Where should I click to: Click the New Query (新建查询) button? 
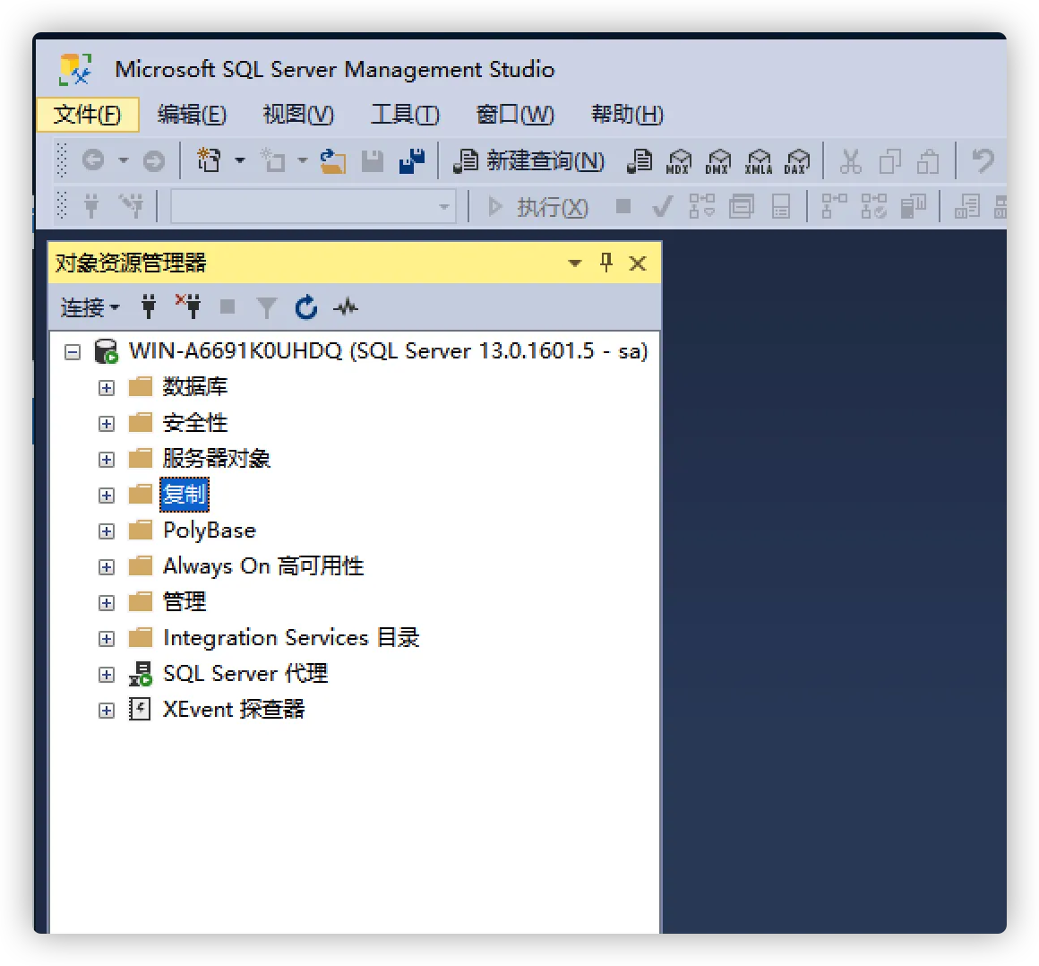coord(529,161)
